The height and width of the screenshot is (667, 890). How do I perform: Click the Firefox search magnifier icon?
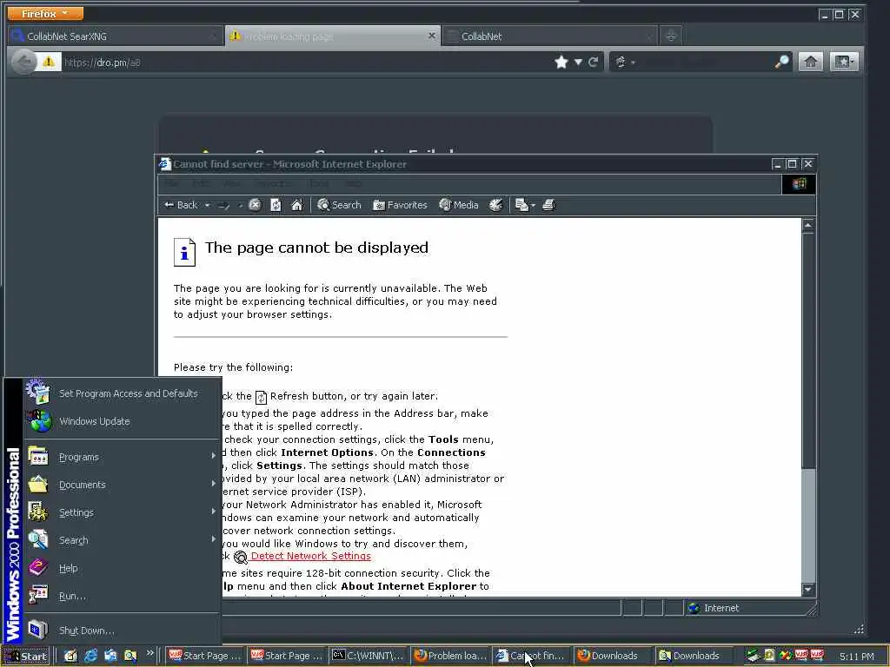pos(782,62)
